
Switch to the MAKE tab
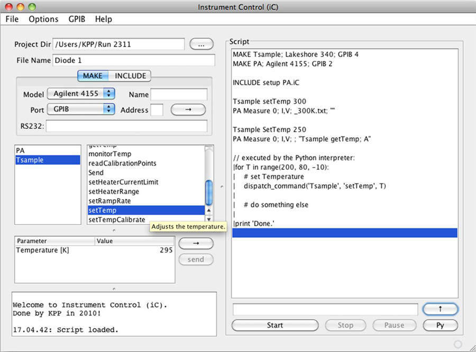tap(93, 76)
